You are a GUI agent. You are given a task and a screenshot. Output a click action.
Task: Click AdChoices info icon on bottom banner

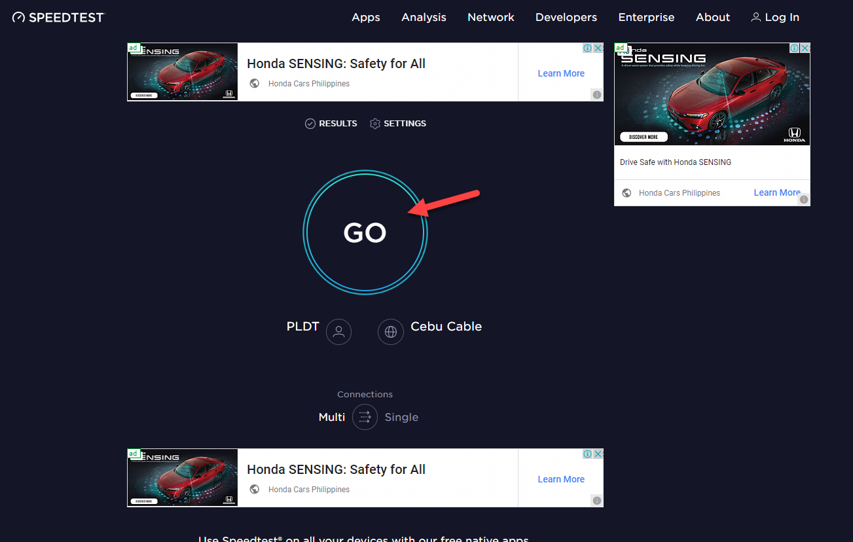[588, 454]
